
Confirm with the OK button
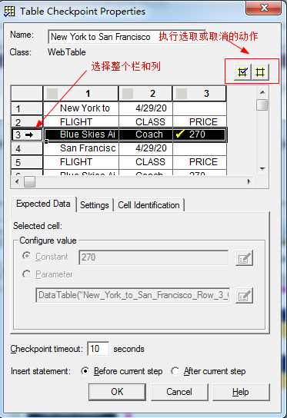coord(117,392)
